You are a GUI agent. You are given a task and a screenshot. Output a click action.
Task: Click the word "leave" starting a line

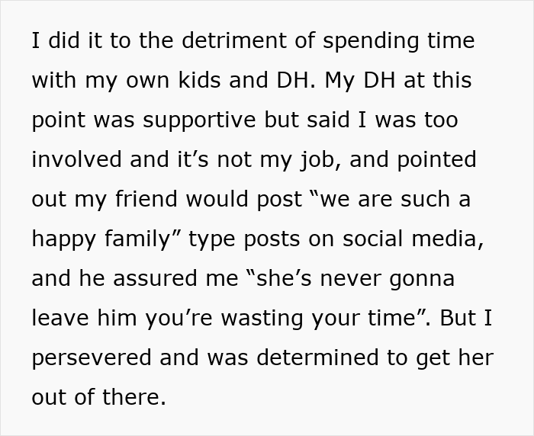click(60, 318)
